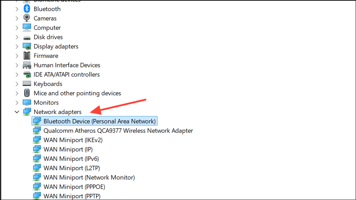The width and height of the screenshot is (356, 200).
Task: Expand the Keyboards category arrow
Action: point(17,84)
